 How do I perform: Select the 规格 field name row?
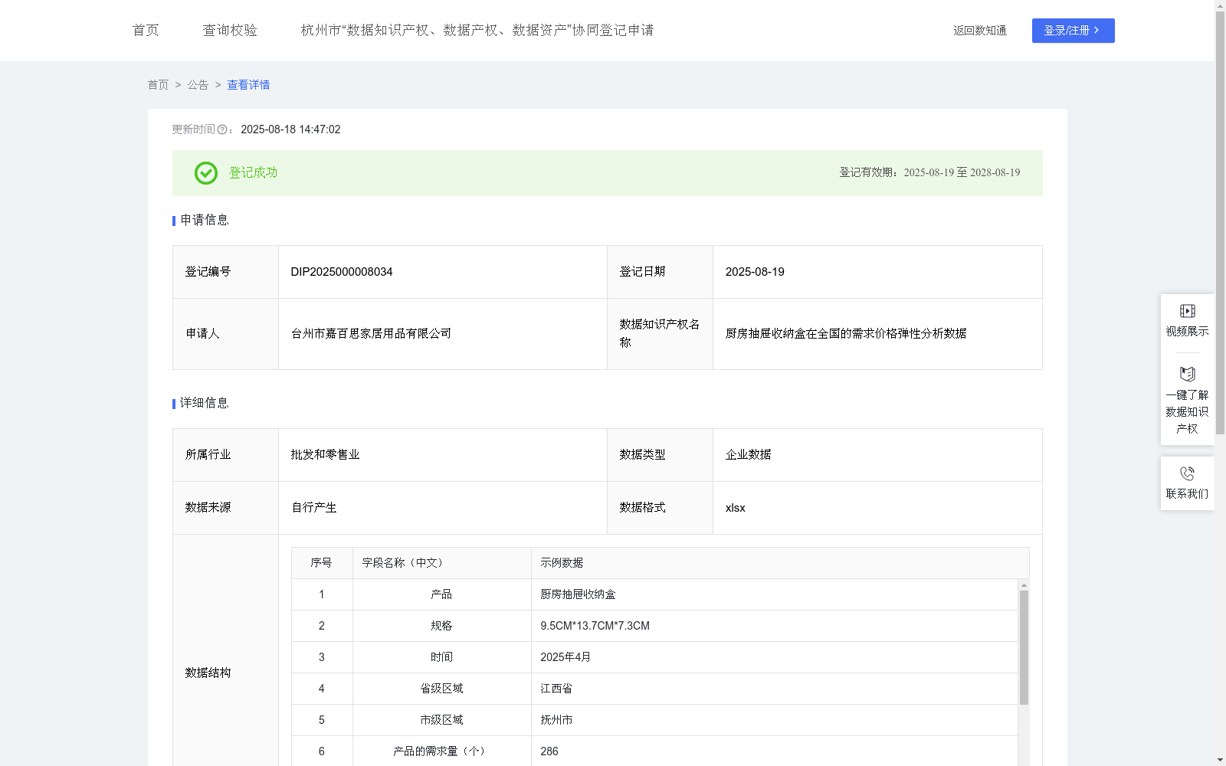(441, 626)
